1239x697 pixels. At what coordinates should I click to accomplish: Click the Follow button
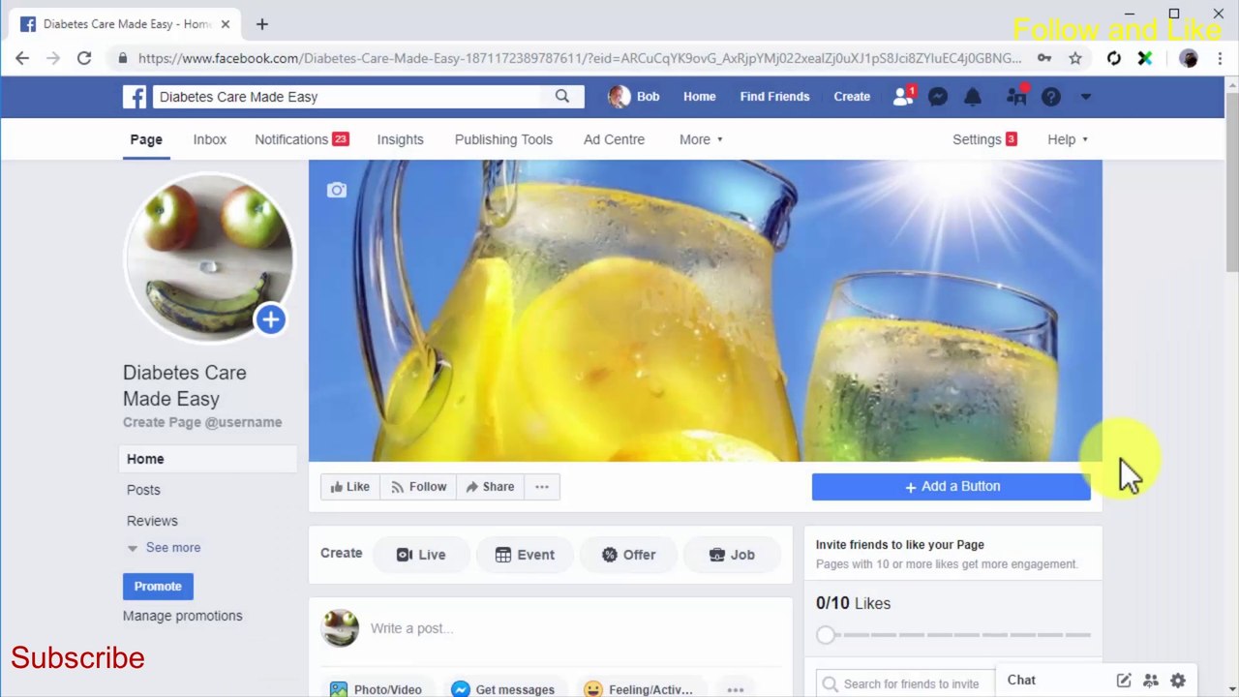418,487
